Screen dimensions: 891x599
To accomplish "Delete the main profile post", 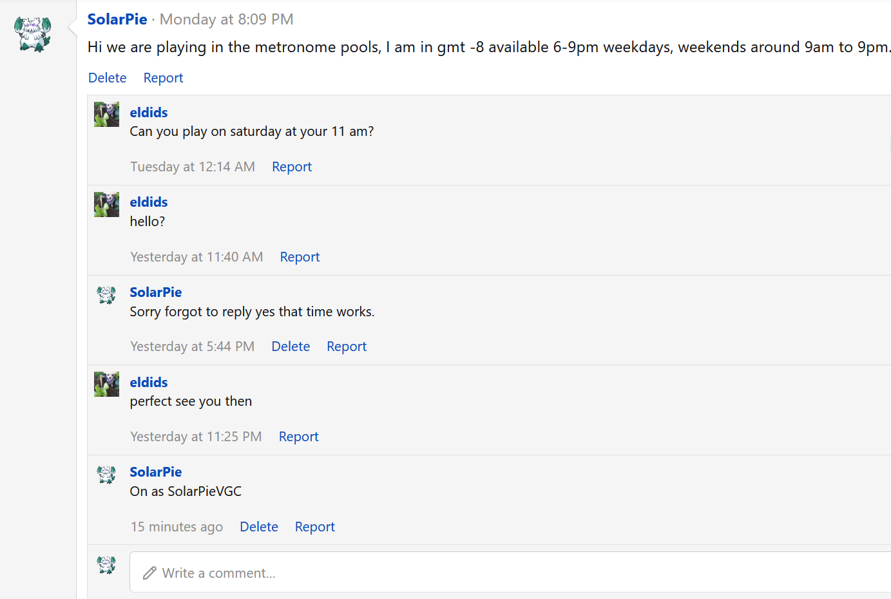I will pyautogui.click(x=107, y=78).
